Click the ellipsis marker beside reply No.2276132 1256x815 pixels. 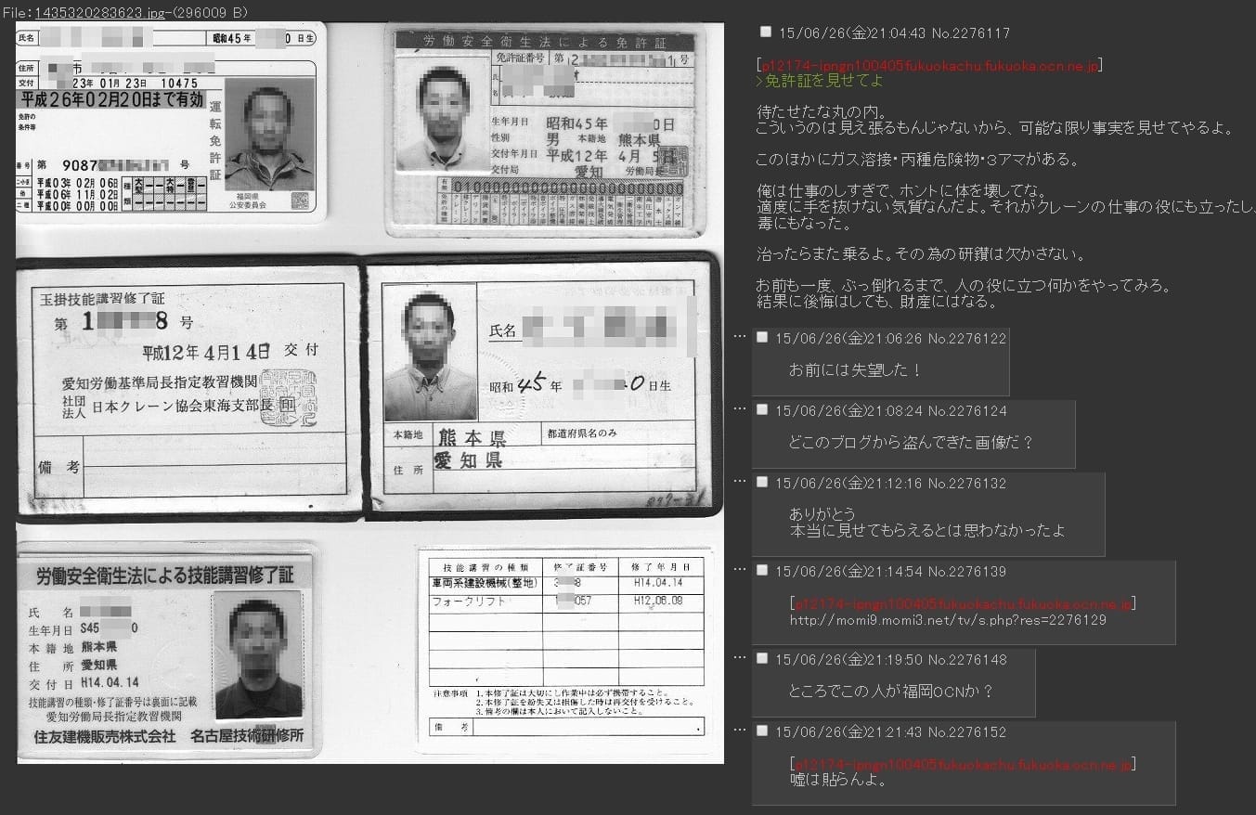pyautogui.click(x=740, y=480)
